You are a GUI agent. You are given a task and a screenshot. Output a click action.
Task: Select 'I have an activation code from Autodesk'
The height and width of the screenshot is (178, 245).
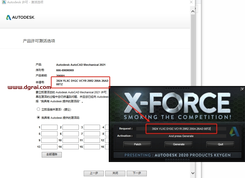38,117
